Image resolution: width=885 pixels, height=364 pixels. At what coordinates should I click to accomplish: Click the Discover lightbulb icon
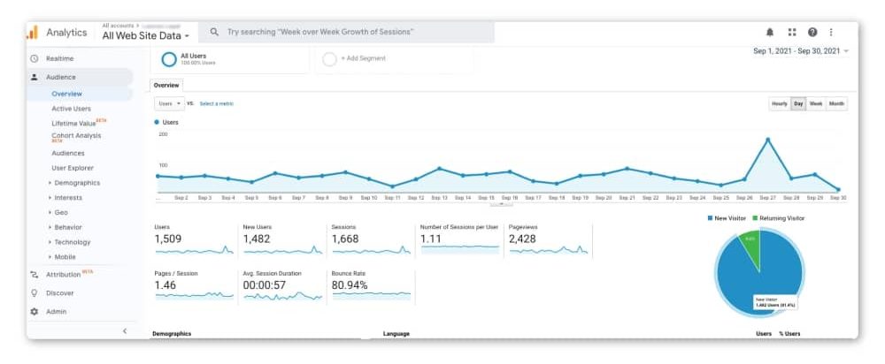(x=35, y=293)
